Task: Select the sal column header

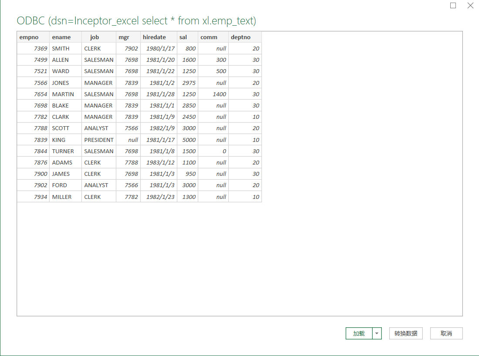Action: coord(187,37)
